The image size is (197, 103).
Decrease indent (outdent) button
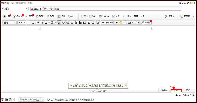(85, 23)
